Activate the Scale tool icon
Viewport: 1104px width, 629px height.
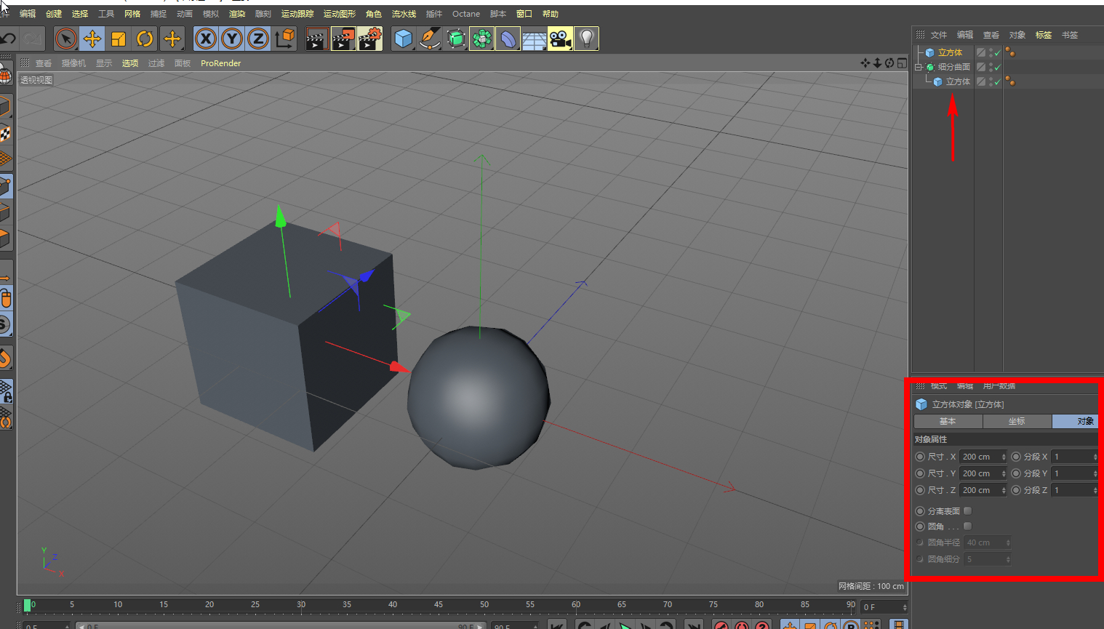pos(118,39)
